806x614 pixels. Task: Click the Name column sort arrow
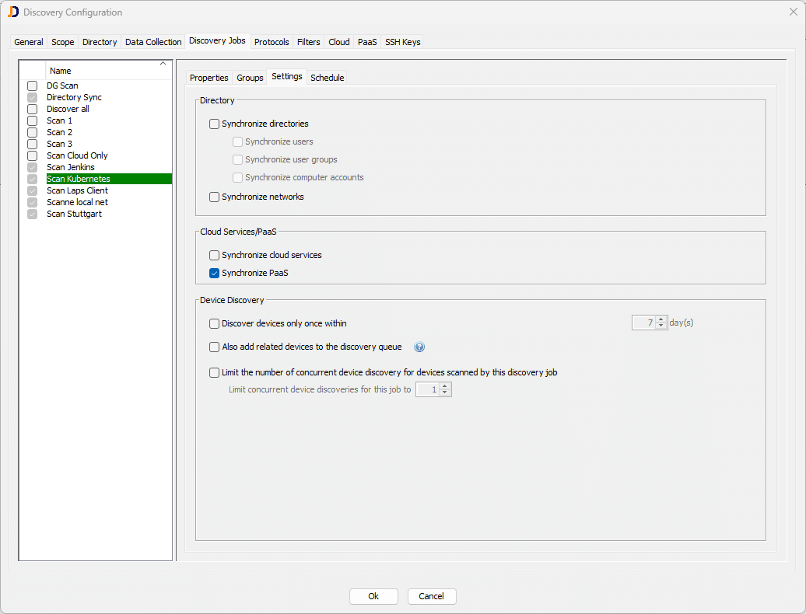[163, 64]
